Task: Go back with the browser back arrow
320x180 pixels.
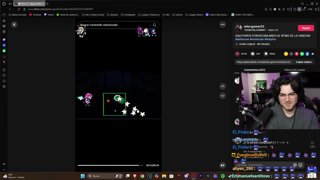Action: click(x=10, y=9)
